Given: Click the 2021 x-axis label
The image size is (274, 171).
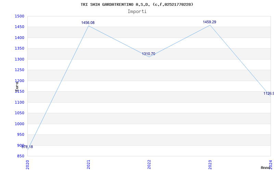Looking at the screenshot, I should click(x=88, y=165).
